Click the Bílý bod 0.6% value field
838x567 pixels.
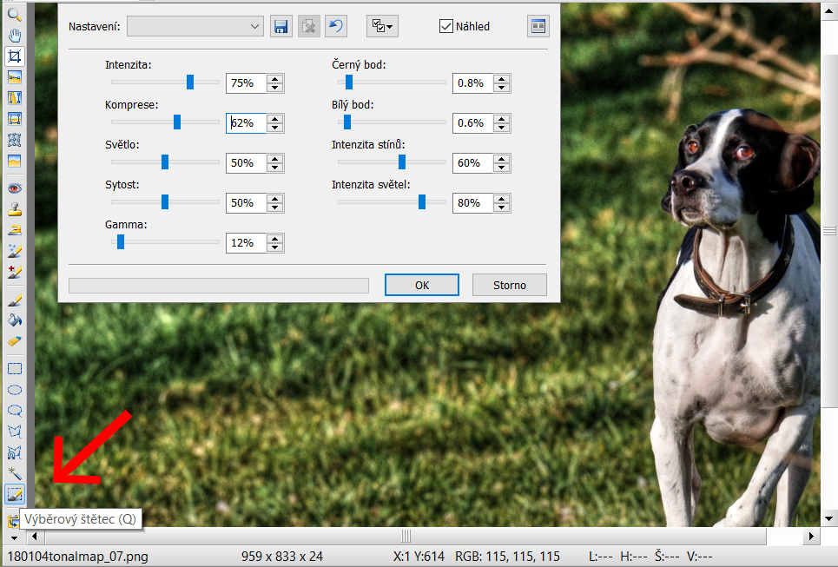pyautogui.click(x=472, y=123)
